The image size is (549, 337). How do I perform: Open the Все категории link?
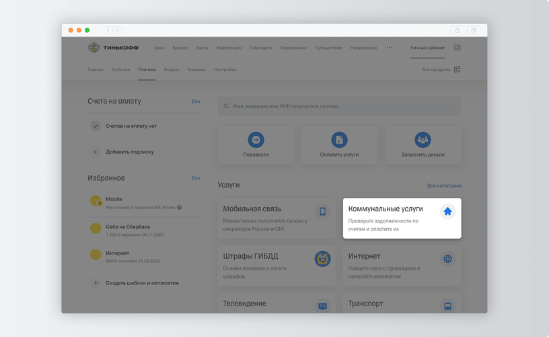click(444, 186)
